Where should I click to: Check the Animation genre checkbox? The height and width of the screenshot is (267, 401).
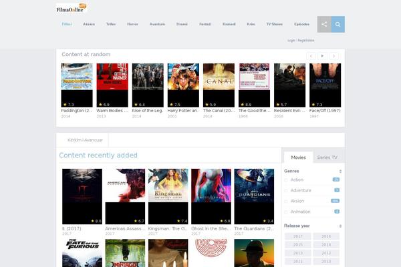pyautogui.click(x=286, y=212)
